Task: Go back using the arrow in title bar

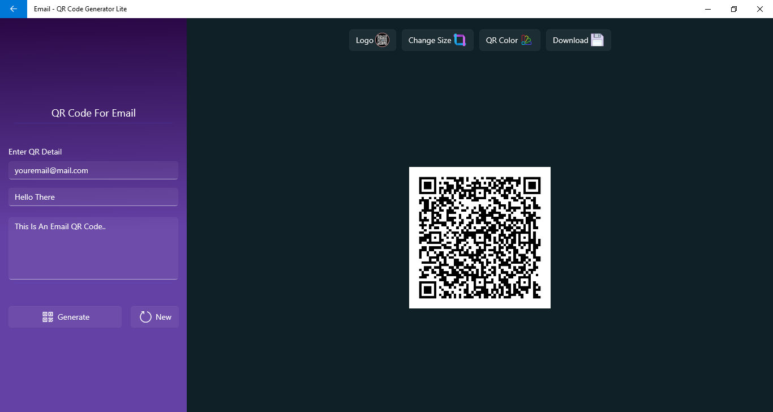Action: [14, 9]
